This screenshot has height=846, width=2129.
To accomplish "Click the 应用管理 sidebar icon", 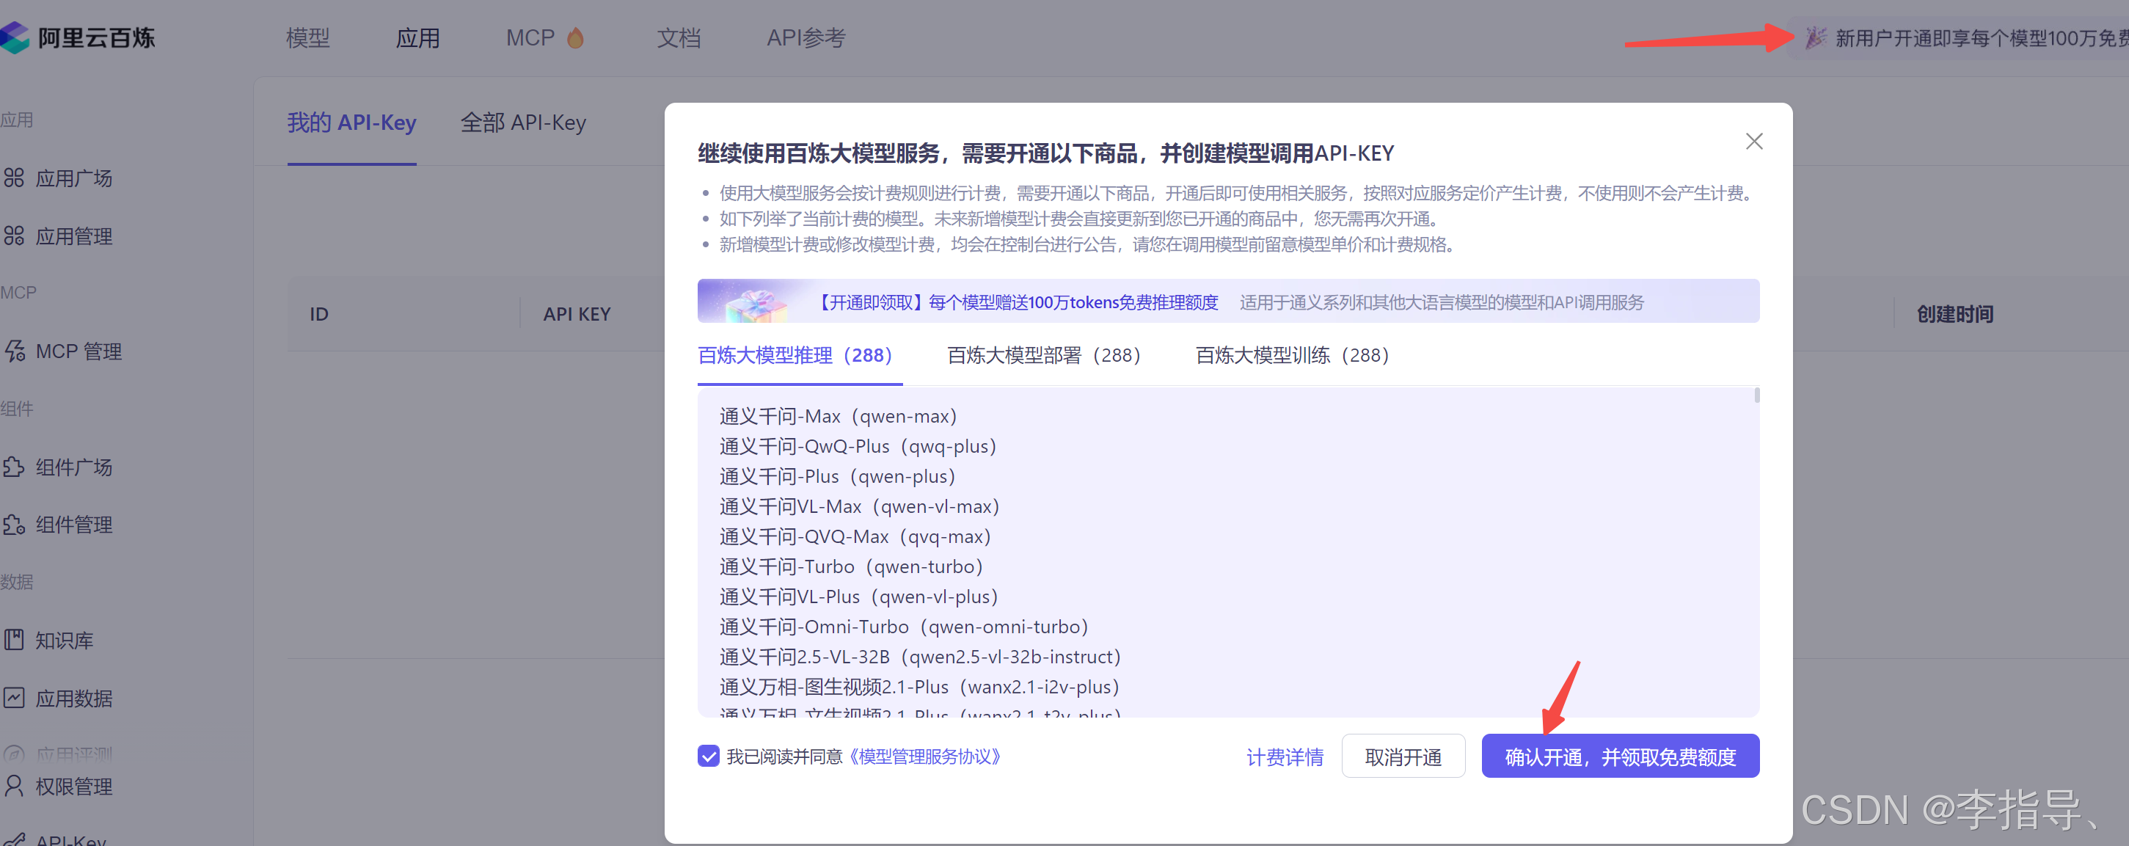I will 14,236.
